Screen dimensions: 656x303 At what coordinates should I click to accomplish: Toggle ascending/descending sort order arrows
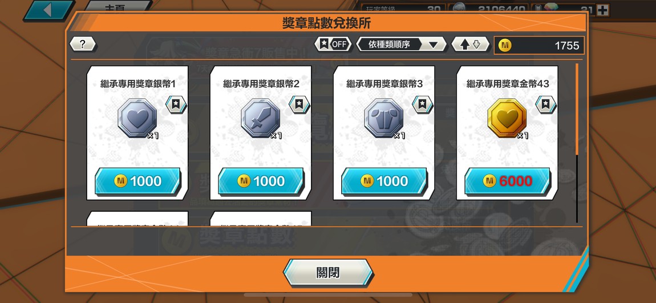click(470, 45)
